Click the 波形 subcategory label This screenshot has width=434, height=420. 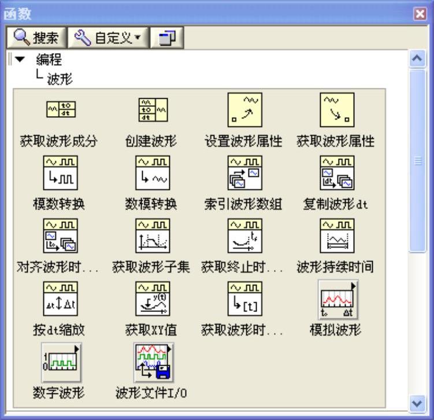coord(60,79)
